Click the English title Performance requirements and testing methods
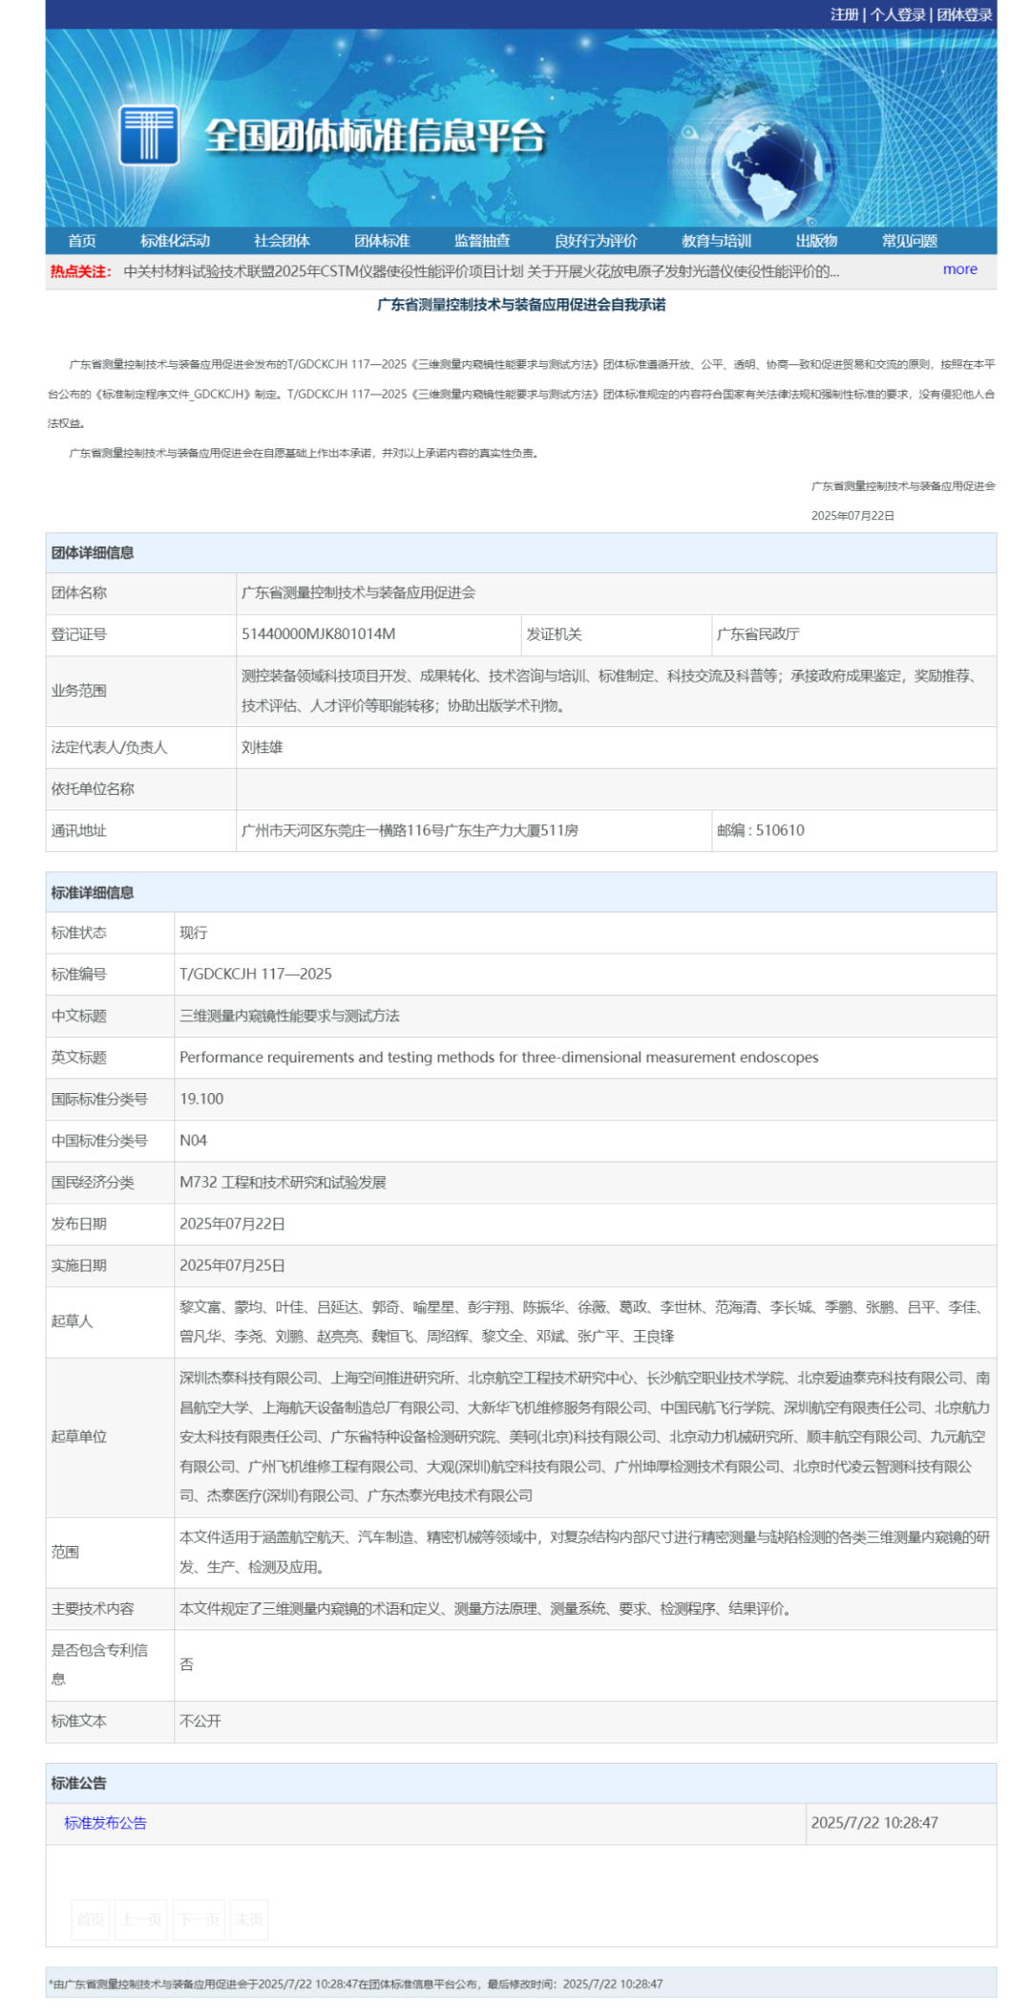Viewport: 1031px width, 2016px height. [x=499, y=1057]
